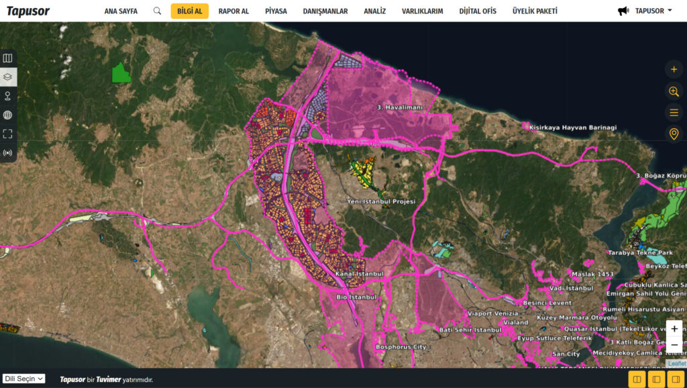Viewport: 687px width, 388px height.
Task: Open the globe grid icon
Action: pos(8,115)
